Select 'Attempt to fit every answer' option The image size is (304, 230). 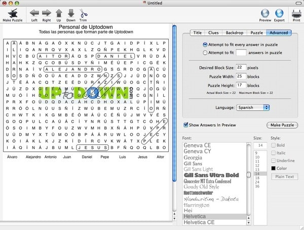(x=205, y=45)
